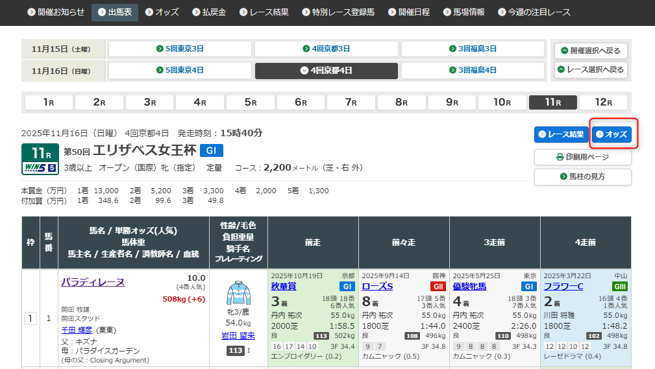Click frame number 1 box in 枠 column
This screenshot has width=655, height=369.
point(30,318)
